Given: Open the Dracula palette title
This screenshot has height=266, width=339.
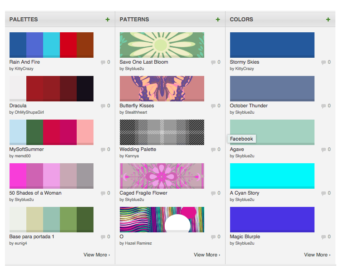Looking at the screenshot, I should tap(18, 105).
